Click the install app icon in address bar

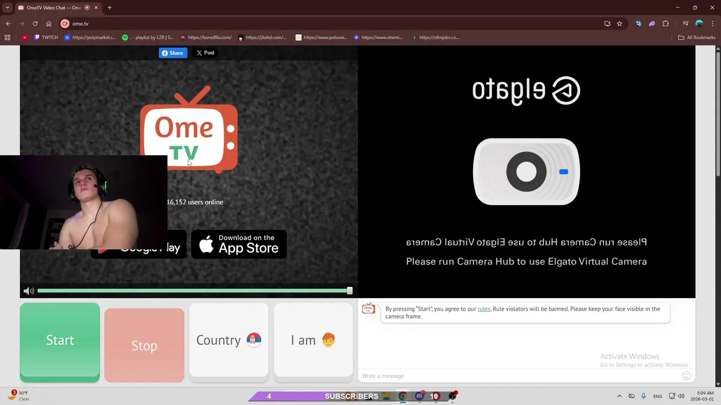coord(607,24)
